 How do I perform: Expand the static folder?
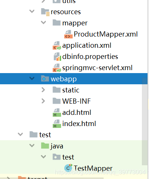(x=43, y=90)
